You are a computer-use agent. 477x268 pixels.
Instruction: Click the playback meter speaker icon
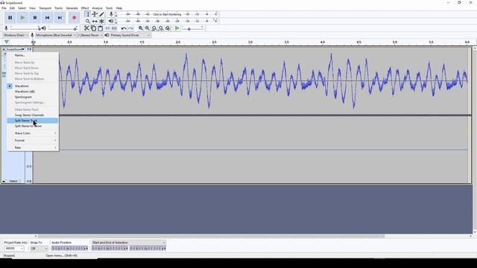click(111, 21)
